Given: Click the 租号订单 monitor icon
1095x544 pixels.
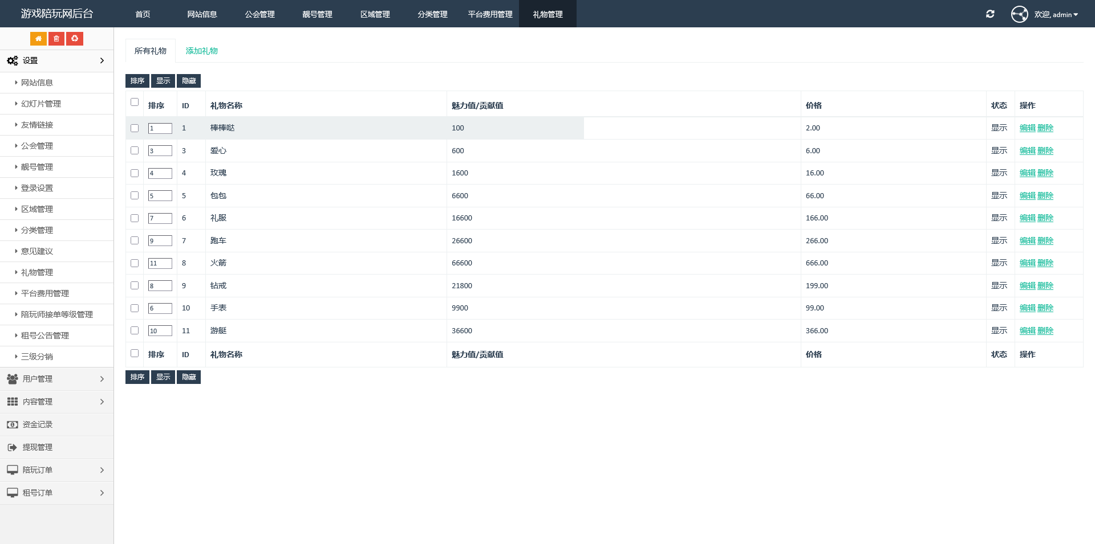Looking at the screenshot, I should pyautogui.click(x=13, y=493).
